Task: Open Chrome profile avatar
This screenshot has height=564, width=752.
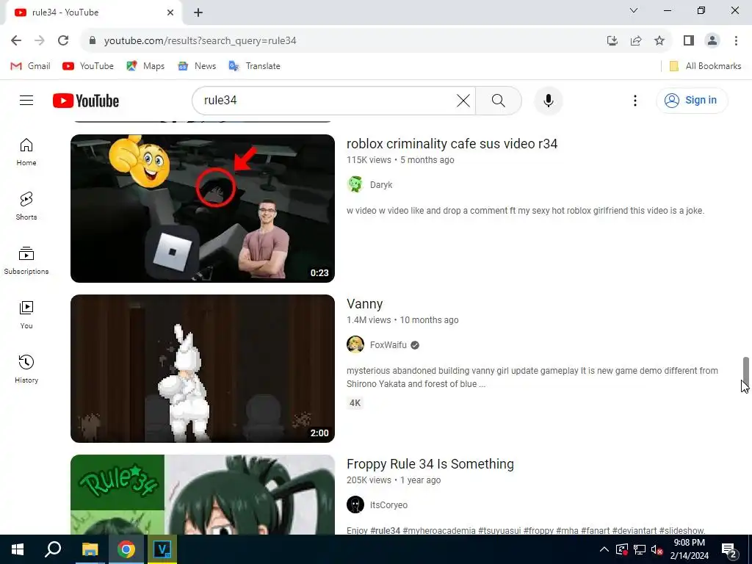Action: point(712,40)
